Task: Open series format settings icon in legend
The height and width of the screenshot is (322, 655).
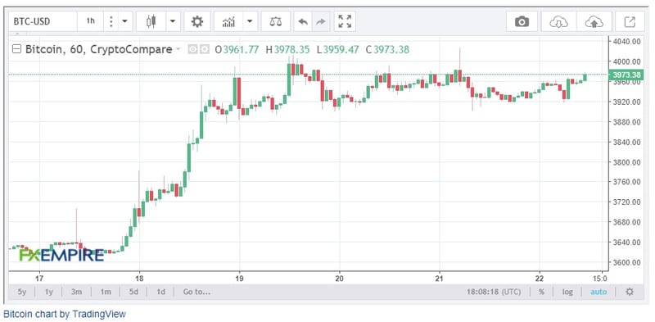Action: [204, 50]
